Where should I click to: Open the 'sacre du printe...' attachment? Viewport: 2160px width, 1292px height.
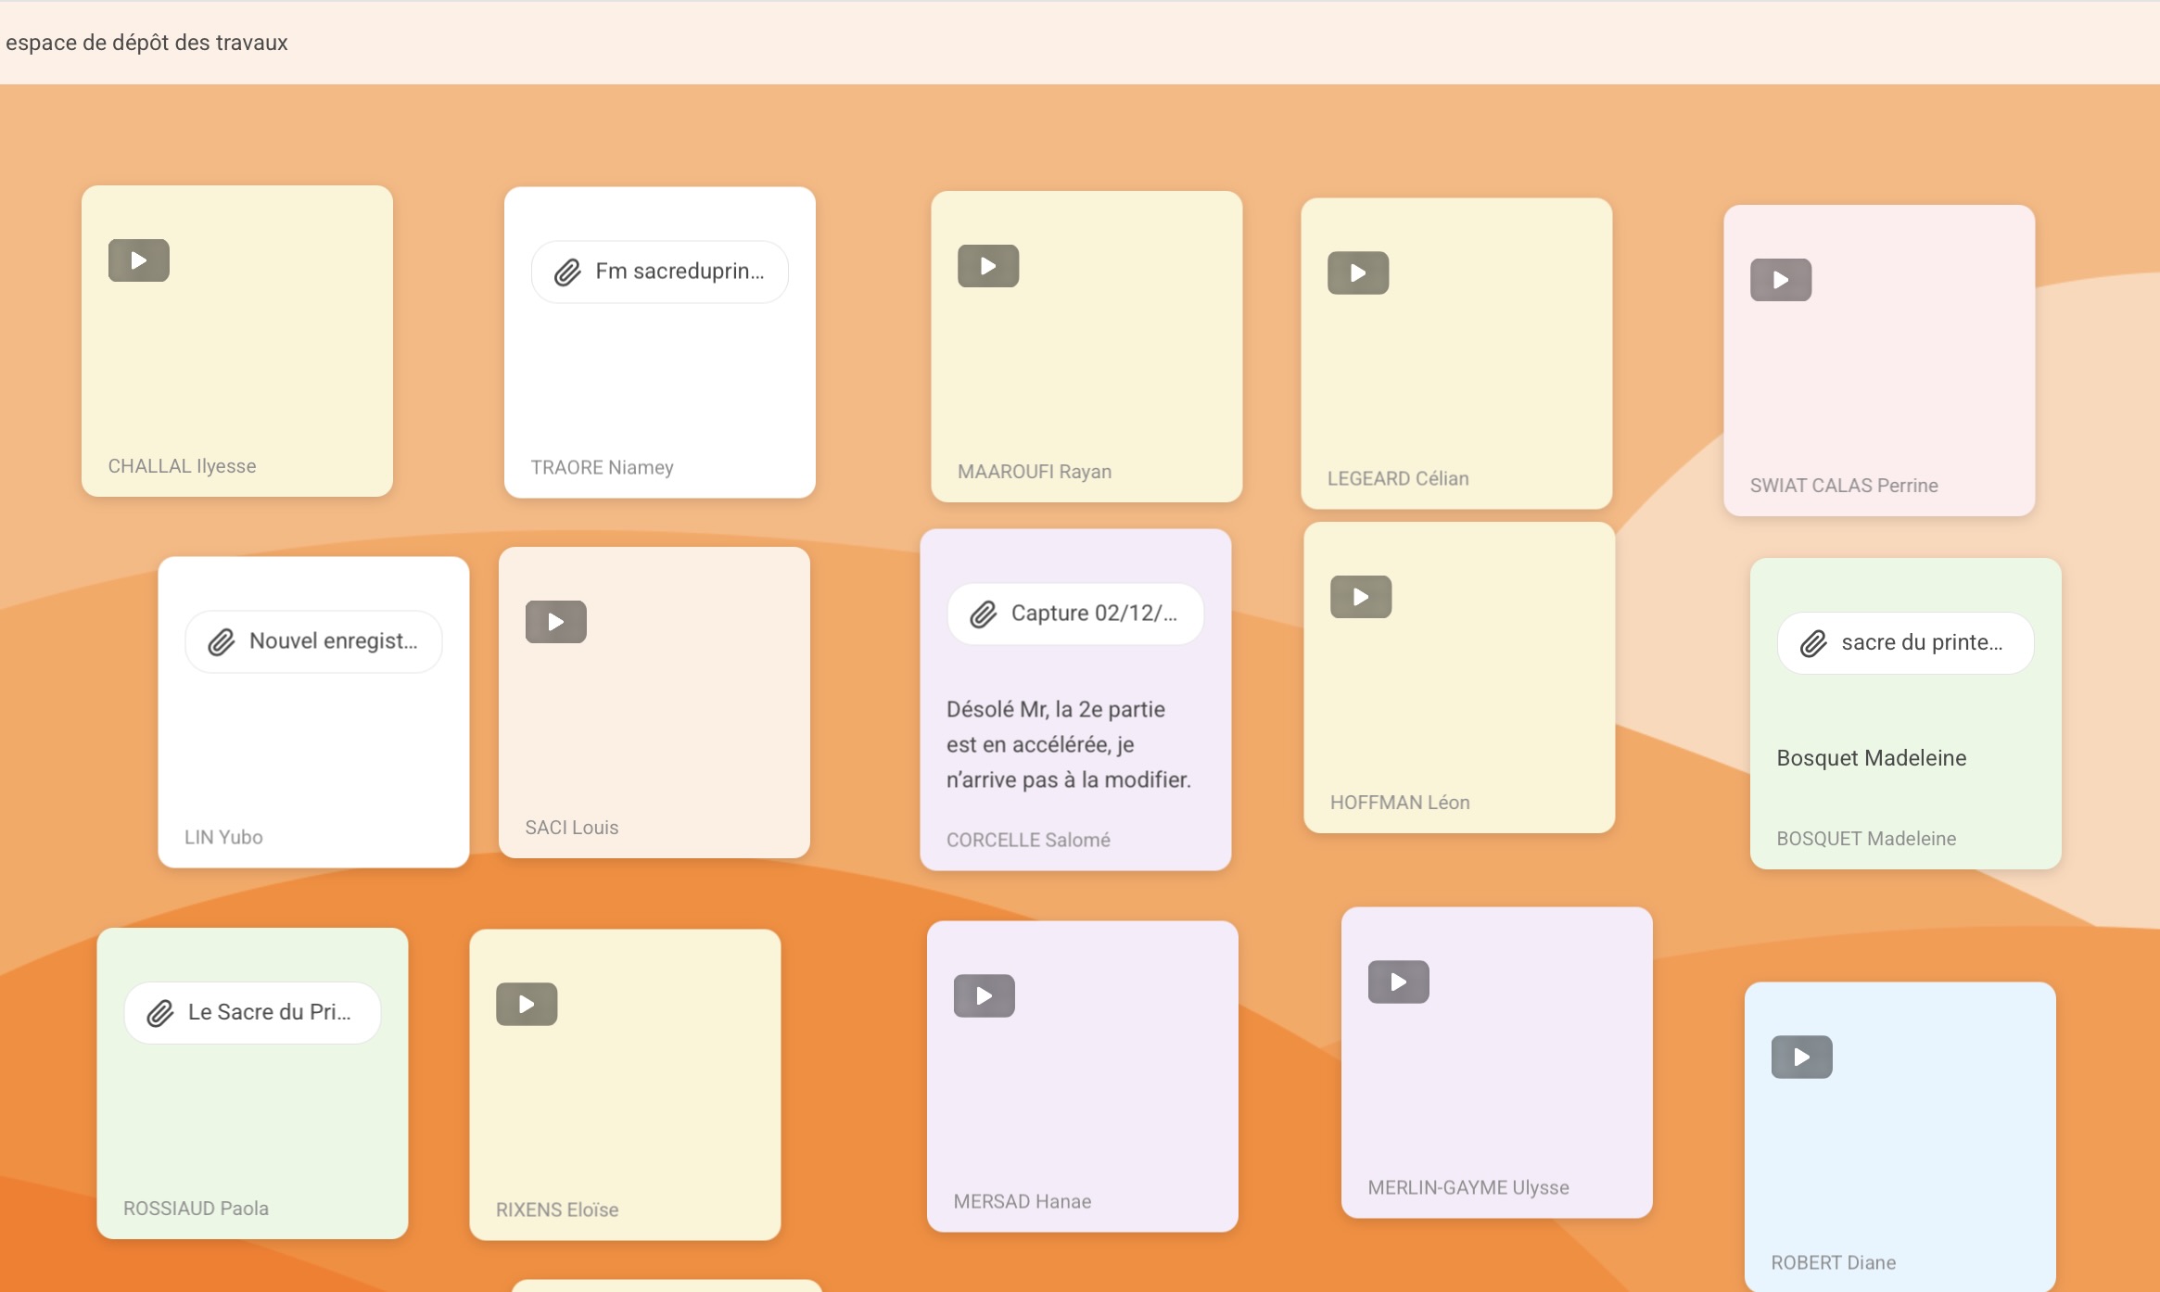pos(1922,643)
